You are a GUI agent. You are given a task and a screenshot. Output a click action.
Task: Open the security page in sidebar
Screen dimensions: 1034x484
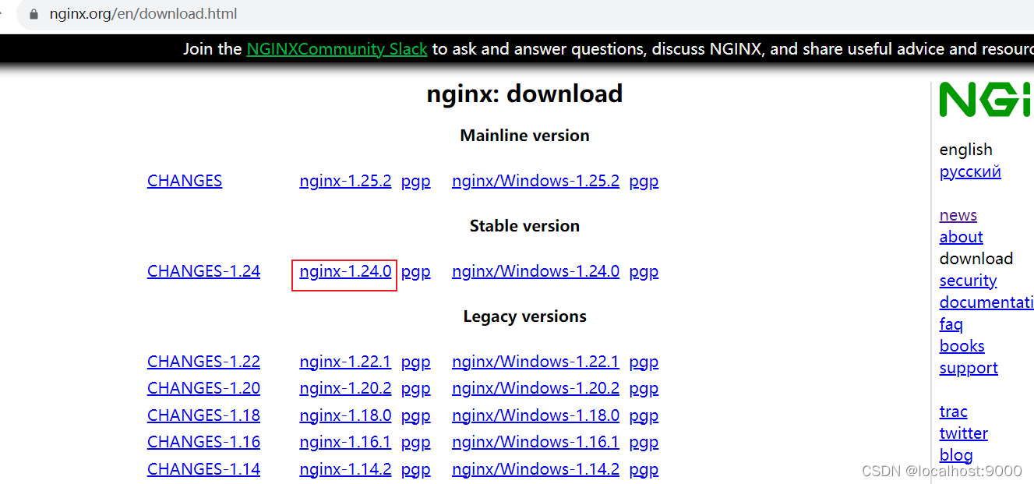tap(968, 281)
